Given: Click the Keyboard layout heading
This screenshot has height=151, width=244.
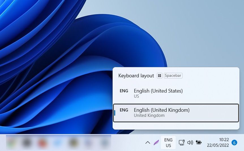Looking at the screenshot, I should (136, 76).
